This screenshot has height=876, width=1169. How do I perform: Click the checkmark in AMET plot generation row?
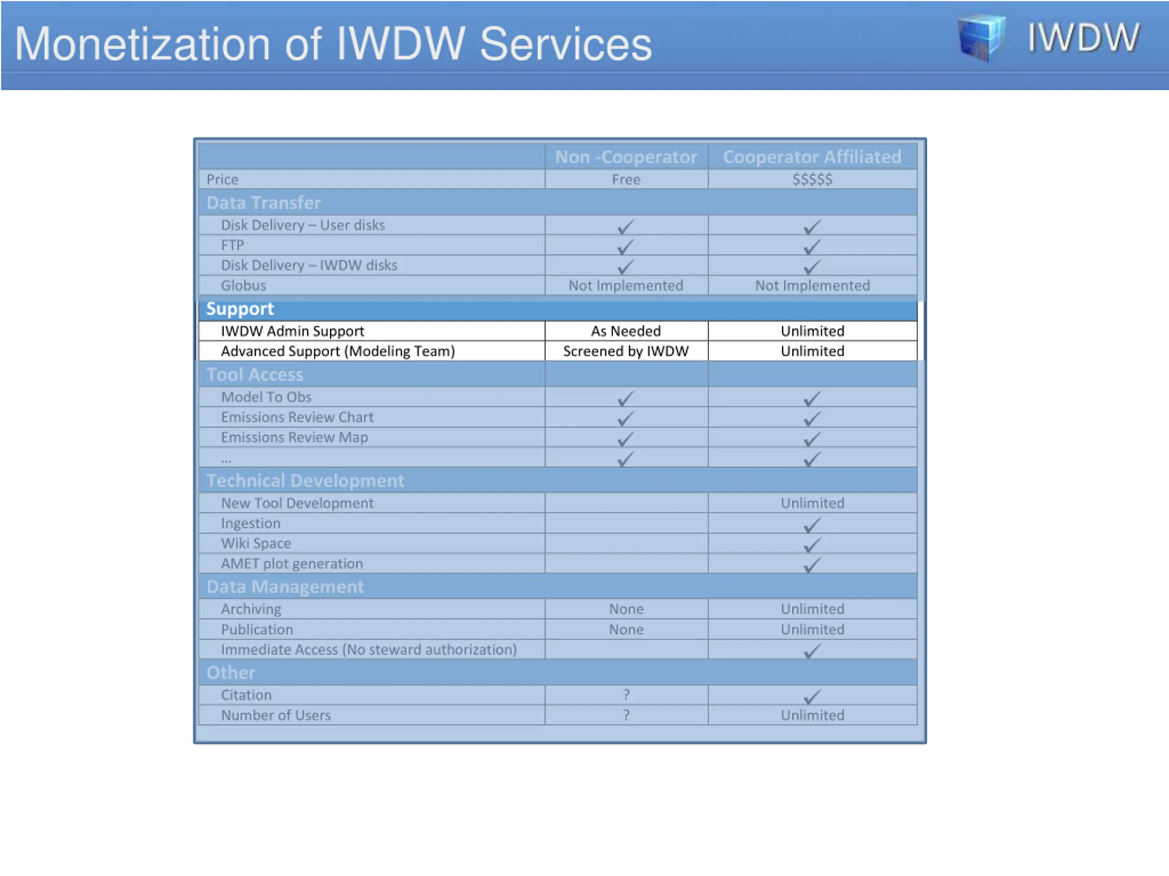click(812, 565)
